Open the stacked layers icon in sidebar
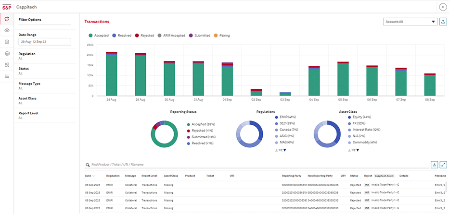The image size is (449, 214). tap(7, 53)
